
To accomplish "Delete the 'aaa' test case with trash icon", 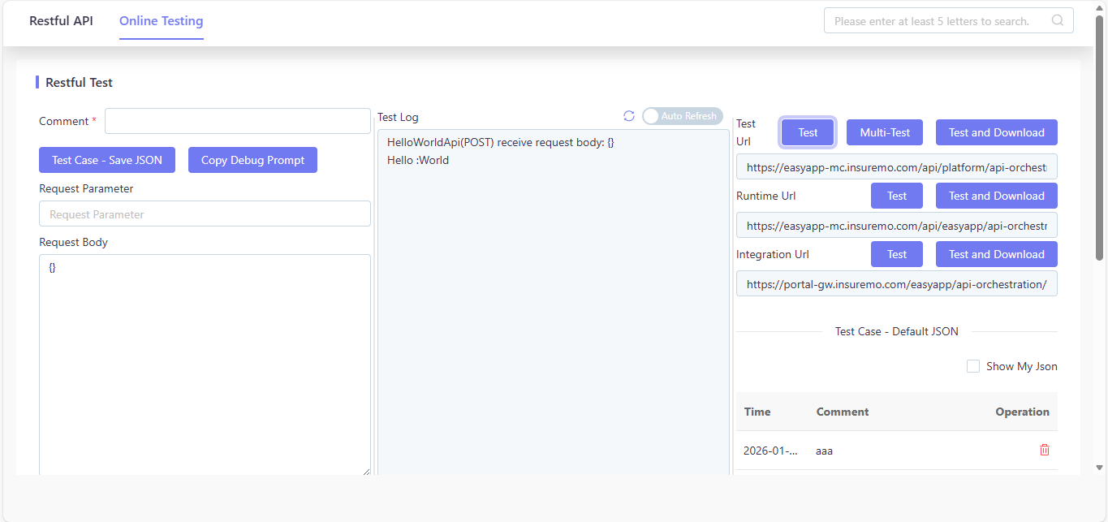I will click(1045, 450).
